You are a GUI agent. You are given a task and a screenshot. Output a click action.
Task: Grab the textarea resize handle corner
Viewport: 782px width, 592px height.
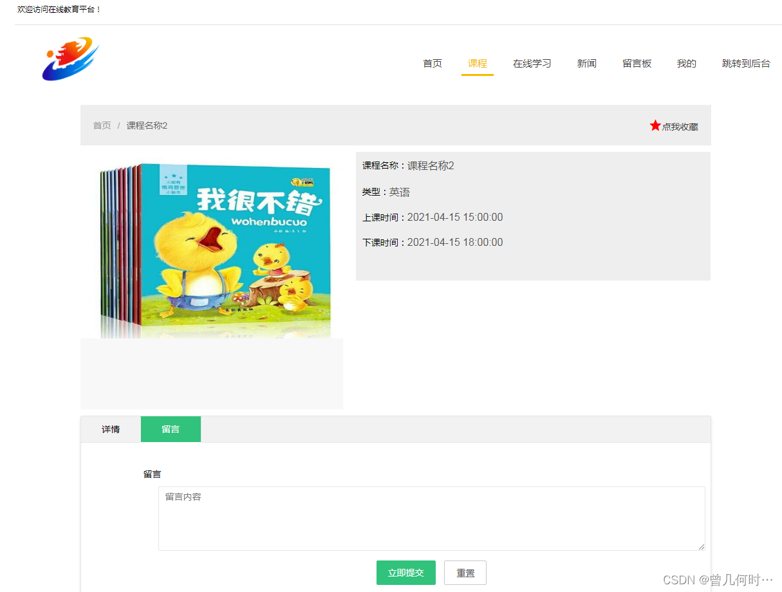coord(702,547)
